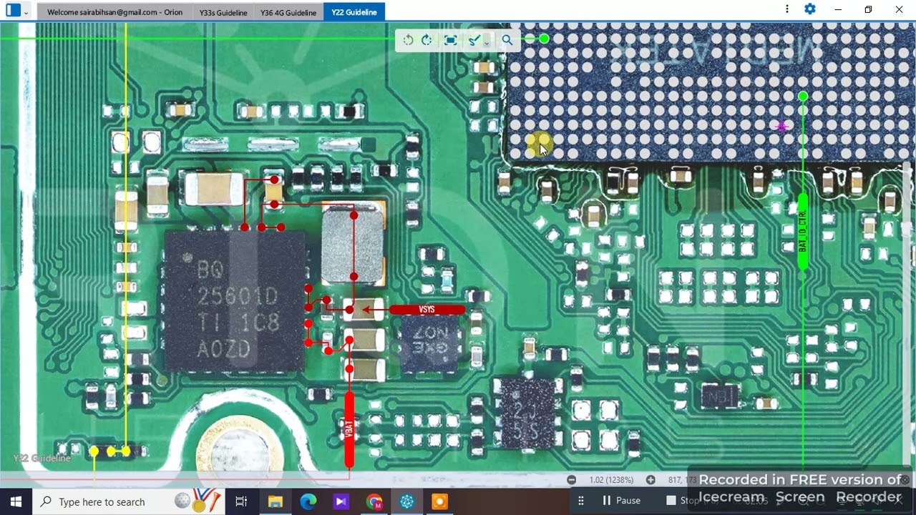Image resolution: width=916 pixels, height=515 pixels.
Task: Expand the sidebar layout dropdown arrow
Action: (x=26, y=12)
